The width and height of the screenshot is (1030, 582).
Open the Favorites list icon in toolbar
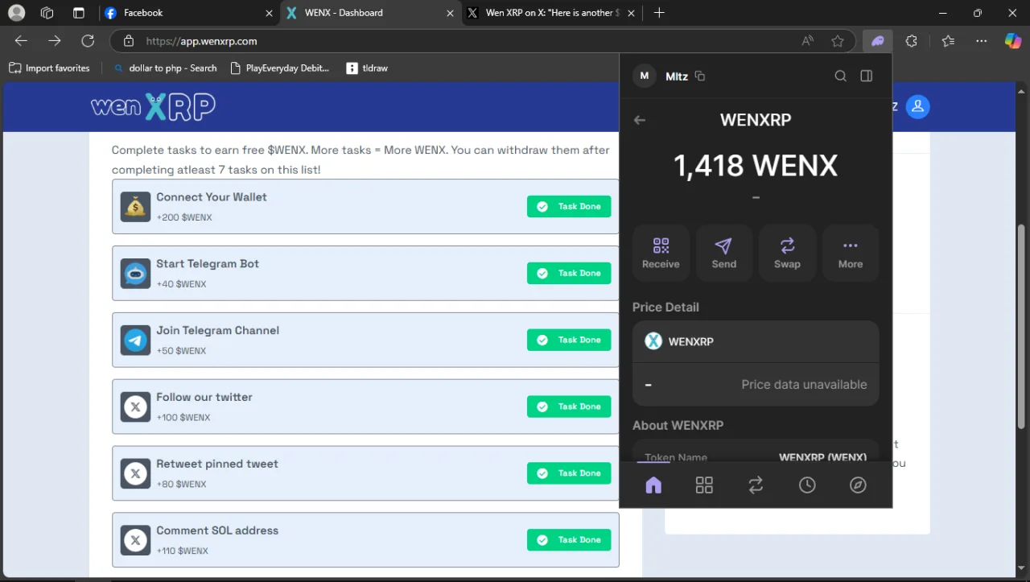coord(948,41)
